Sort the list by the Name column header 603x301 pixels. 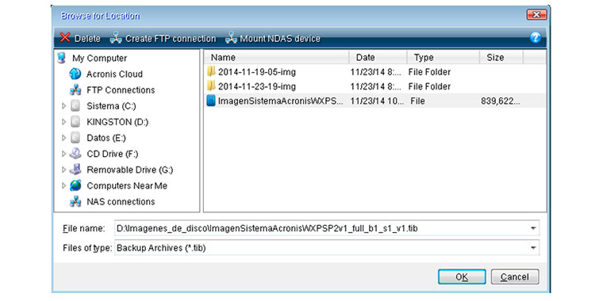276,58
